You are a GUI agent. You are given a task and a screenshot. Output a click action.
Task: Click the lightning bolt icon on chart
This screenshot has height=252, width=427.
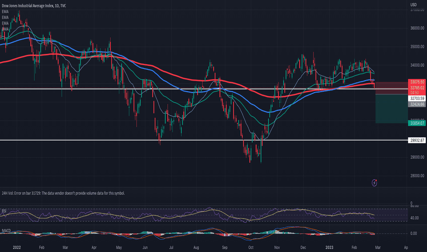374,182
